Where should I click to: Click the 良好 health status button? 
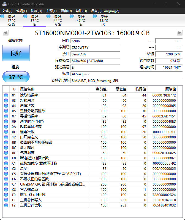(x=16, y=53)
